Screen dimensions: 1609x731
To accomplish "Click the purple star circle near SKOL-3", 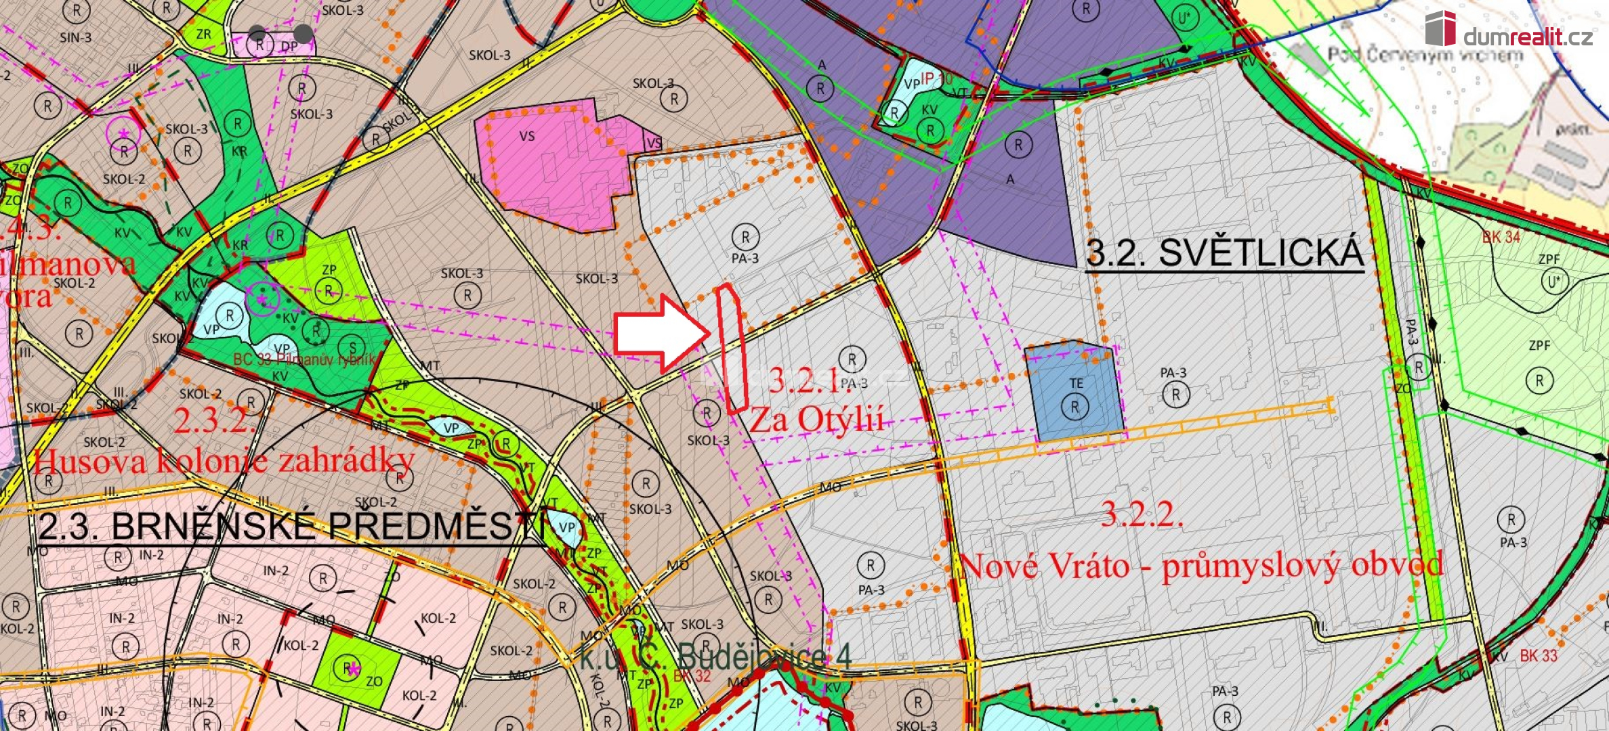I will coord(123,133).
